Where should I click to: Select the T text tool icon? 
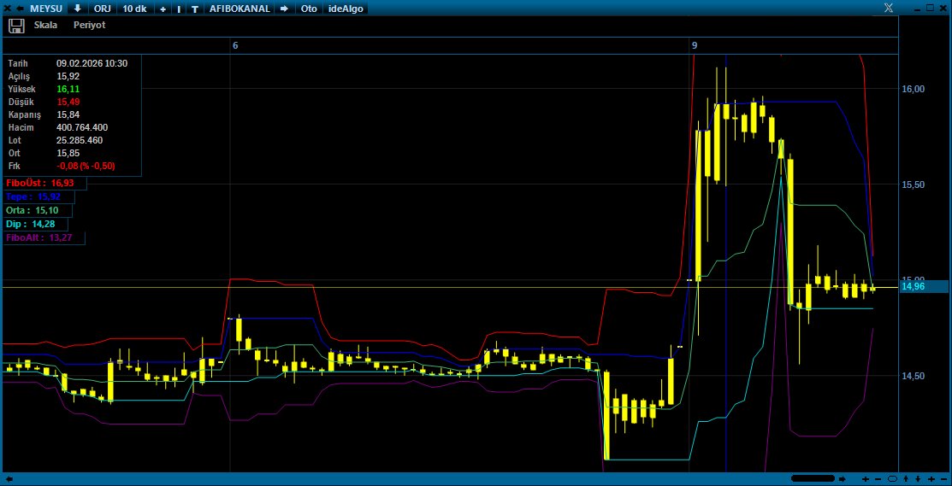[195, 9]
